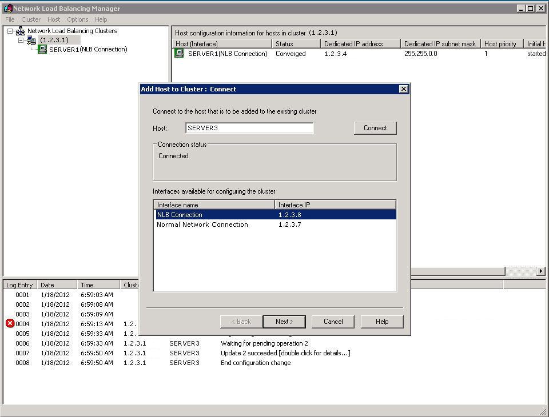Click Next in the Add Host dialog
Viewport: 549px width, 417px height.
coord(284,322)
